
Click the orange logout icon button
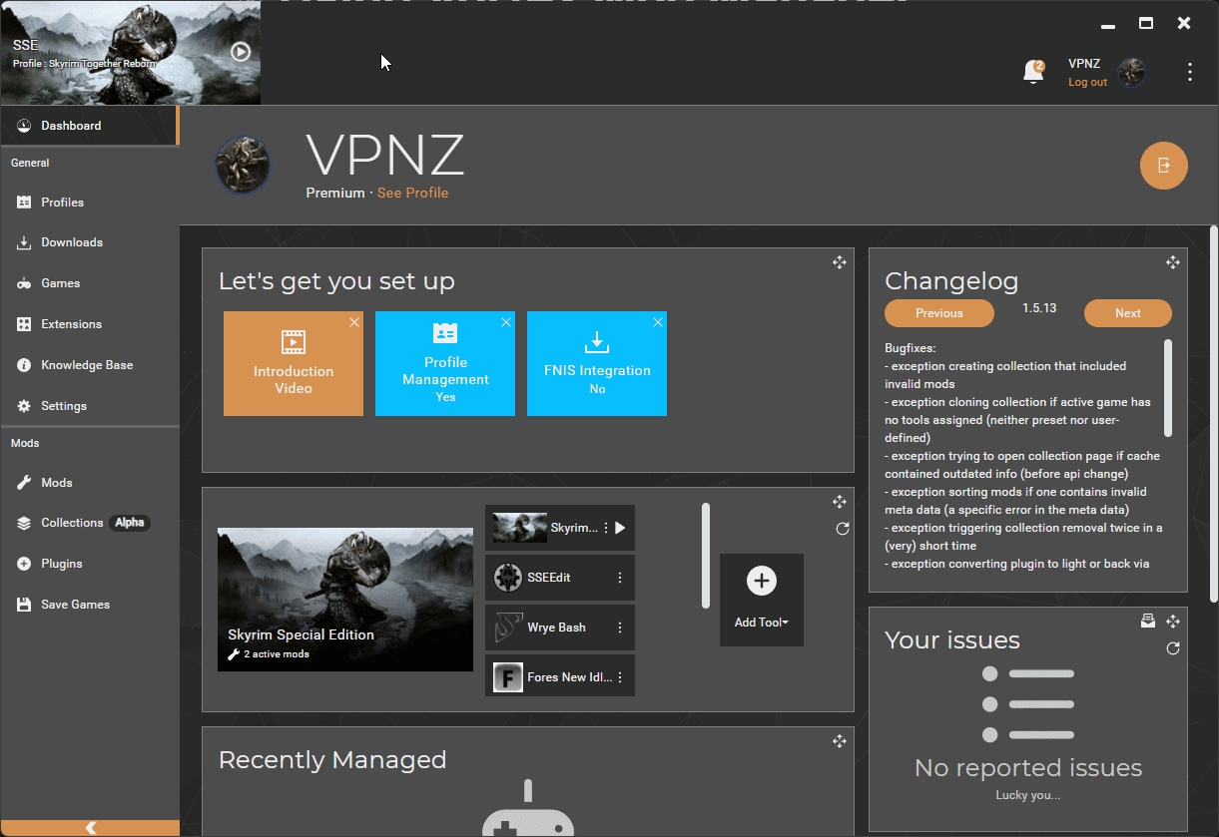tap(1163, 166)
